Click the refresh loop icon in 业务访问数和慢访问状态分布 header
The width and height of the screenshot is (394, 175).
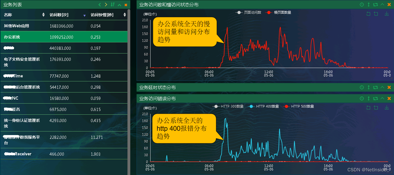coord(375,5)
